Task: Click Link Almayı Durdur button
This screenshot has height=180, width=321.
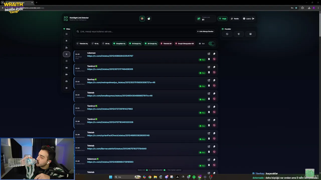Action: tap(205, 31)
